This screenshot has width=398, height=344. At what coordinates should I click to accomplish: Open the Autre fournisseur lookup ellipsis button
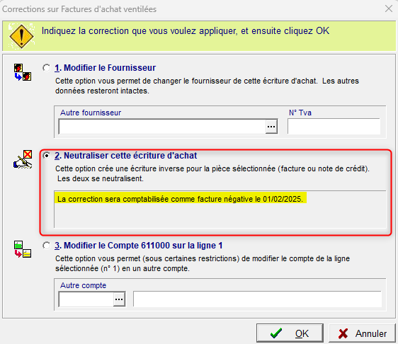[x=271, y=126]
